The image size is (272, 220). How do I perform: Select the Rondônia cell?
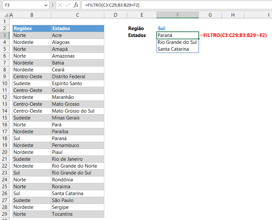[77, 180]
